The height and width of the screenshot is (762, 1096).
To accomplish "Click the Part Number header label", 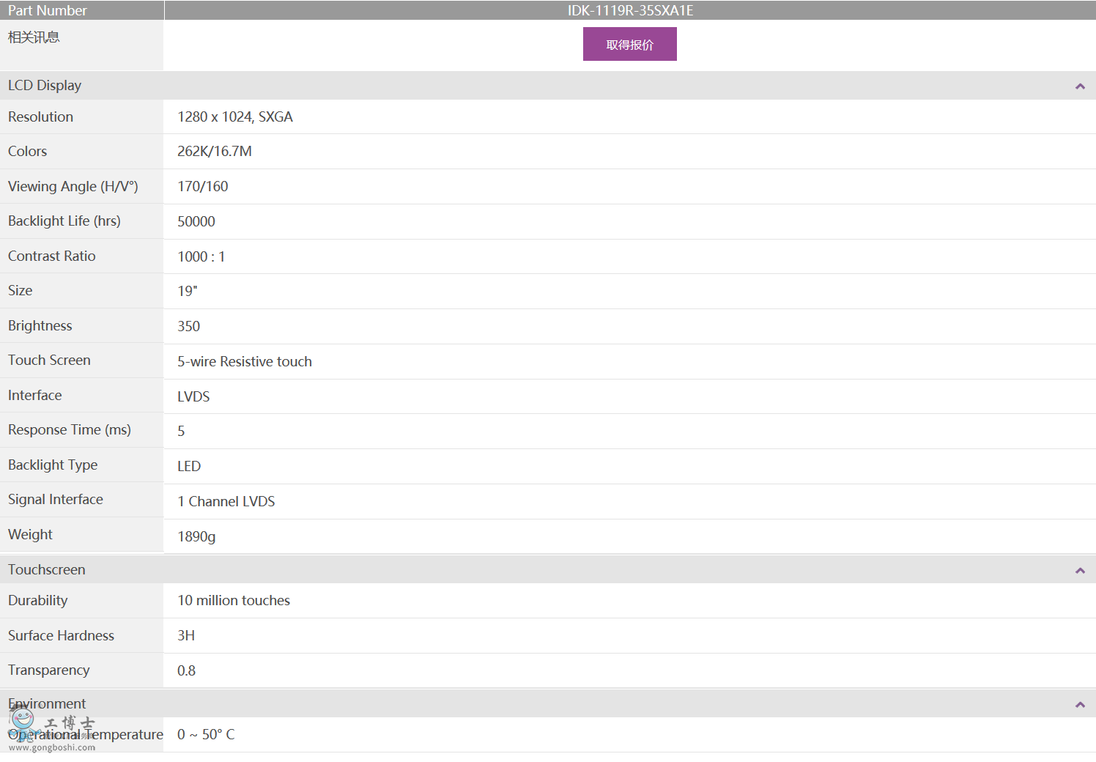I will [48, 10].
